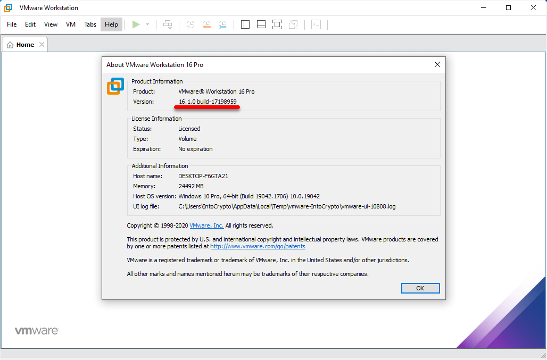547x360 pixels.
Task: Click version text 16.1.0 build-17198959
Action: click(x=208, y=102)
